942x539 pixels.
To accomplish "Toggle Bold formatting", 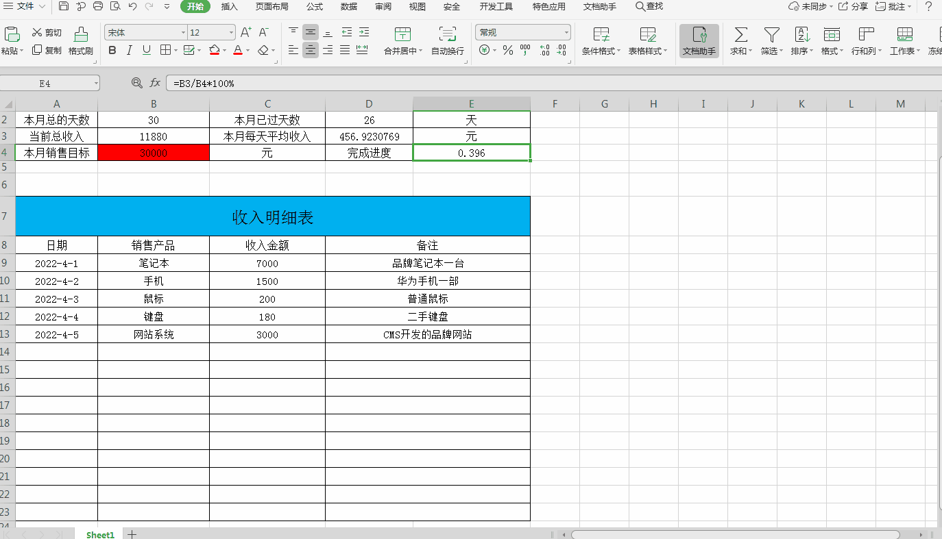I will coord(112,50).
